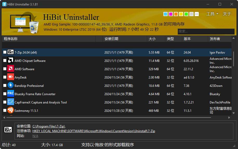Open the HKEY_LOCAL_MACHINE registry key link
This screenshot has height=149, width=238.
point(94,131)
